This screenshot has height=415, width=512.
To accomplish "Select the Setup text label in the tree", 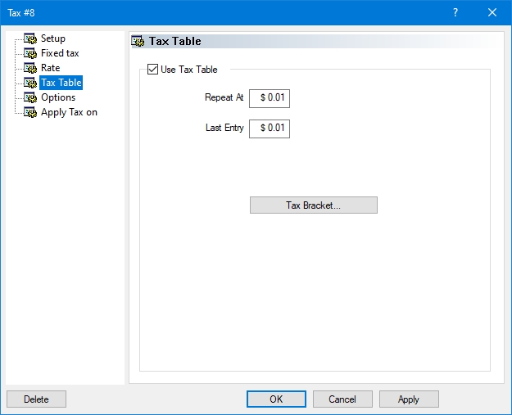I will [53, 38].
